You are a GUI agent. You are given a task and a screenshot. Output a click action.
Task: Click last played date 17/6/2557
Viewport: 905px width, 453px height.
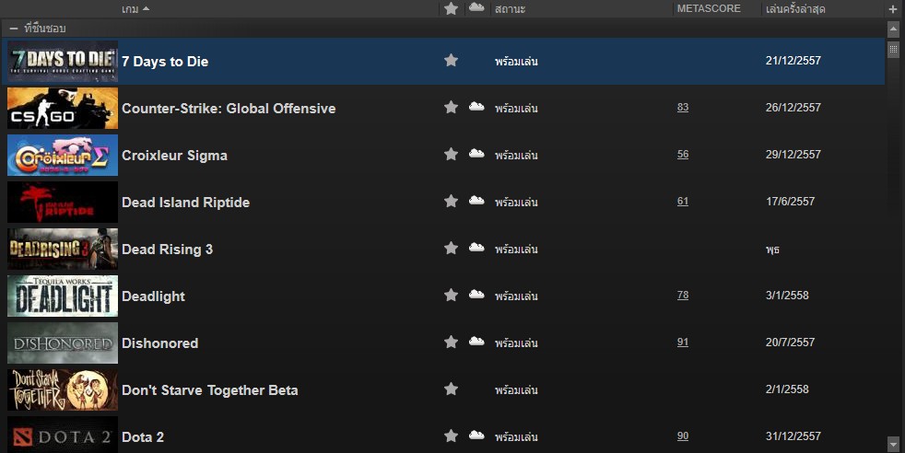click(x=790, y=201)
